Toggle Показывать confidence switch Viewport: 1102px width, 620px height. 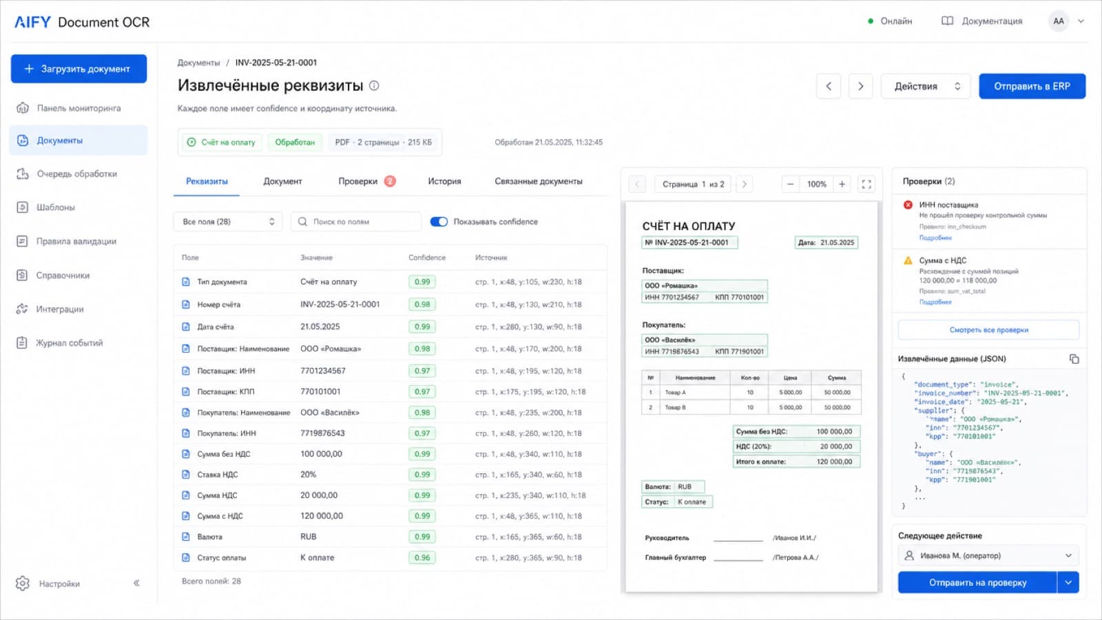[x=439, y=222]
